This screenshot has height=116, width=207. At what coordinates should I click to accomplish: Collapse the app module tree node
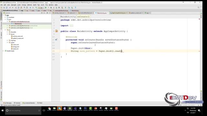3,15
